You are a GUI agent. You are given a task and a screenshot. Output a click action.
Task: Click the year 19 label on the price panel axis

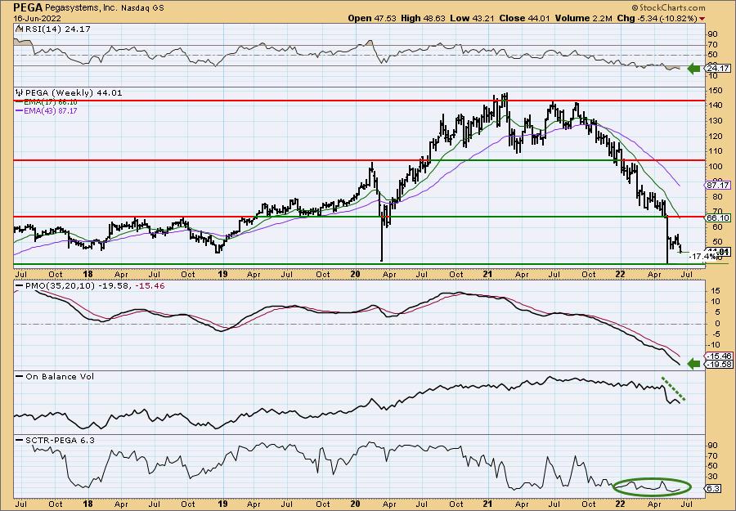223,274
